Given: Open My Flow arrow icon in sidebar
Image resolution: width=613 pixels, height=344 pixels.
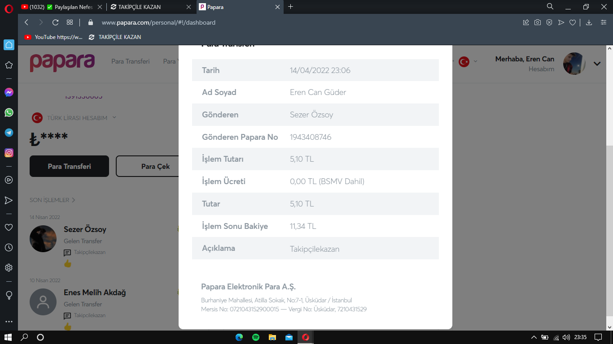Looking at the screenshot, I should (x=9, y=200).
